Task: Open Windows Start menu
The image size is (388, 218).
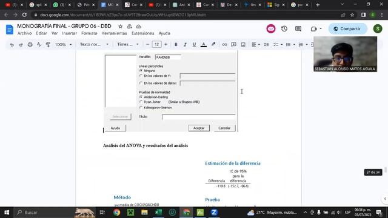Action: 7,213
